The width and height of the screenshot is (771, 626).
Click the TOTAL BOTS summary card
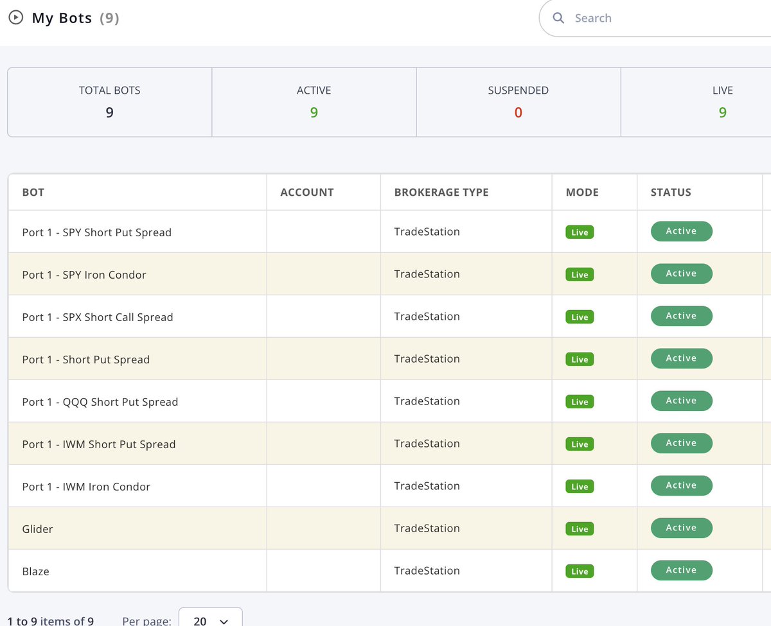click(110, 102)
